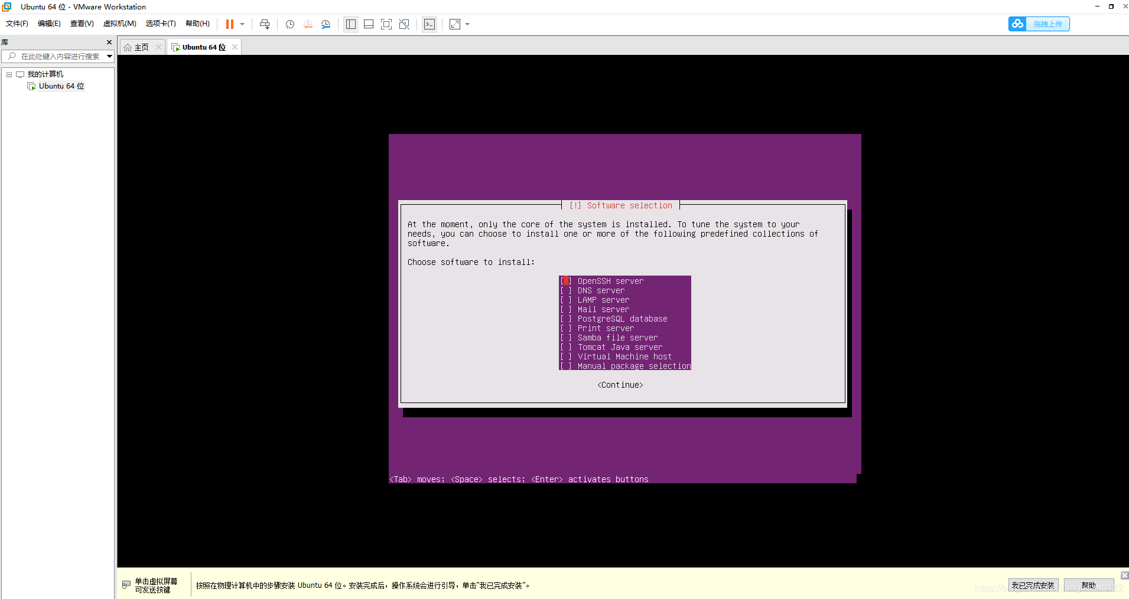The image size is (1129, 599).
Task: Toggle the thumbnail bar view
Action: [x=369, y=24]
